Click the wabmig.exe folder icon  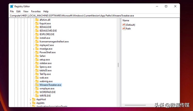click(x=37, y=81)
